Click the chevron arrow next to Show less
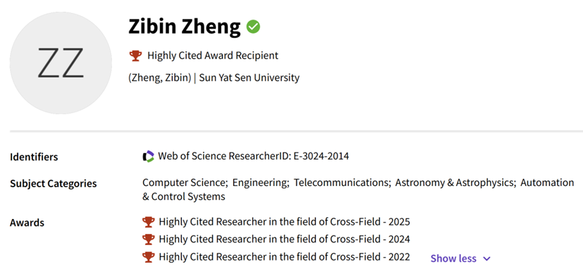 click(x=487, y=259)
